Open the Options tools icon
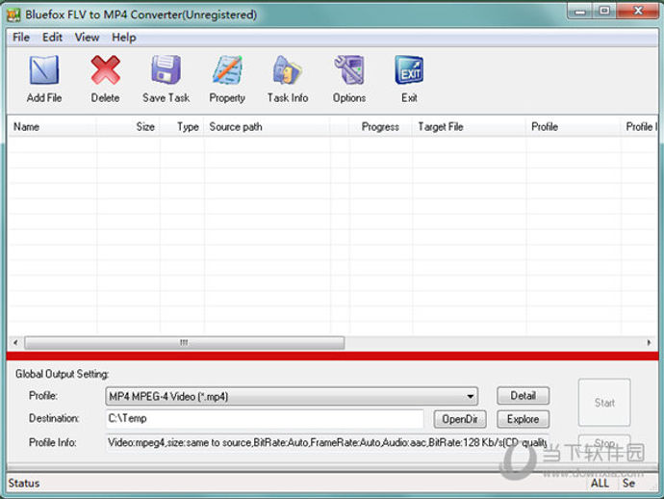The image size is (664, 499). 349,70
